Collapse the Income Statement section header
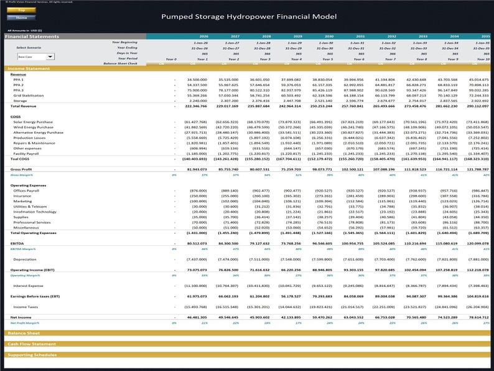 (x=247, y=68)
